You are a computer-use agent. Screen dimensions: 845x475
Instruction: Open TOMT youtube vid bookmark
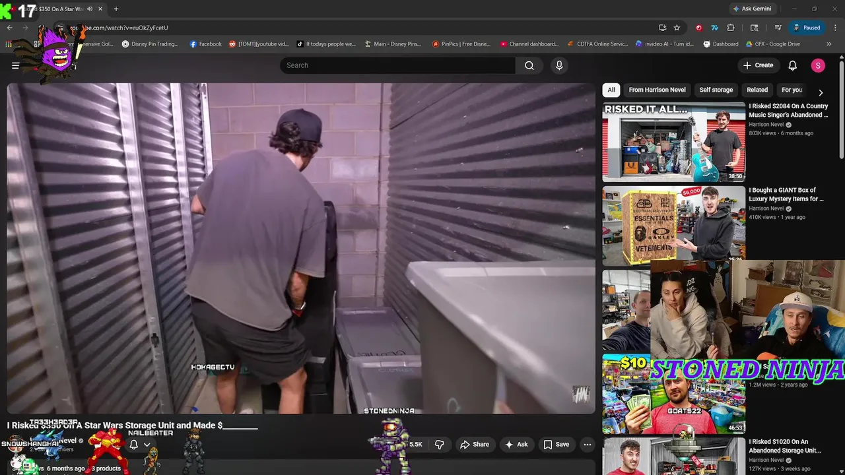point(259,44)
